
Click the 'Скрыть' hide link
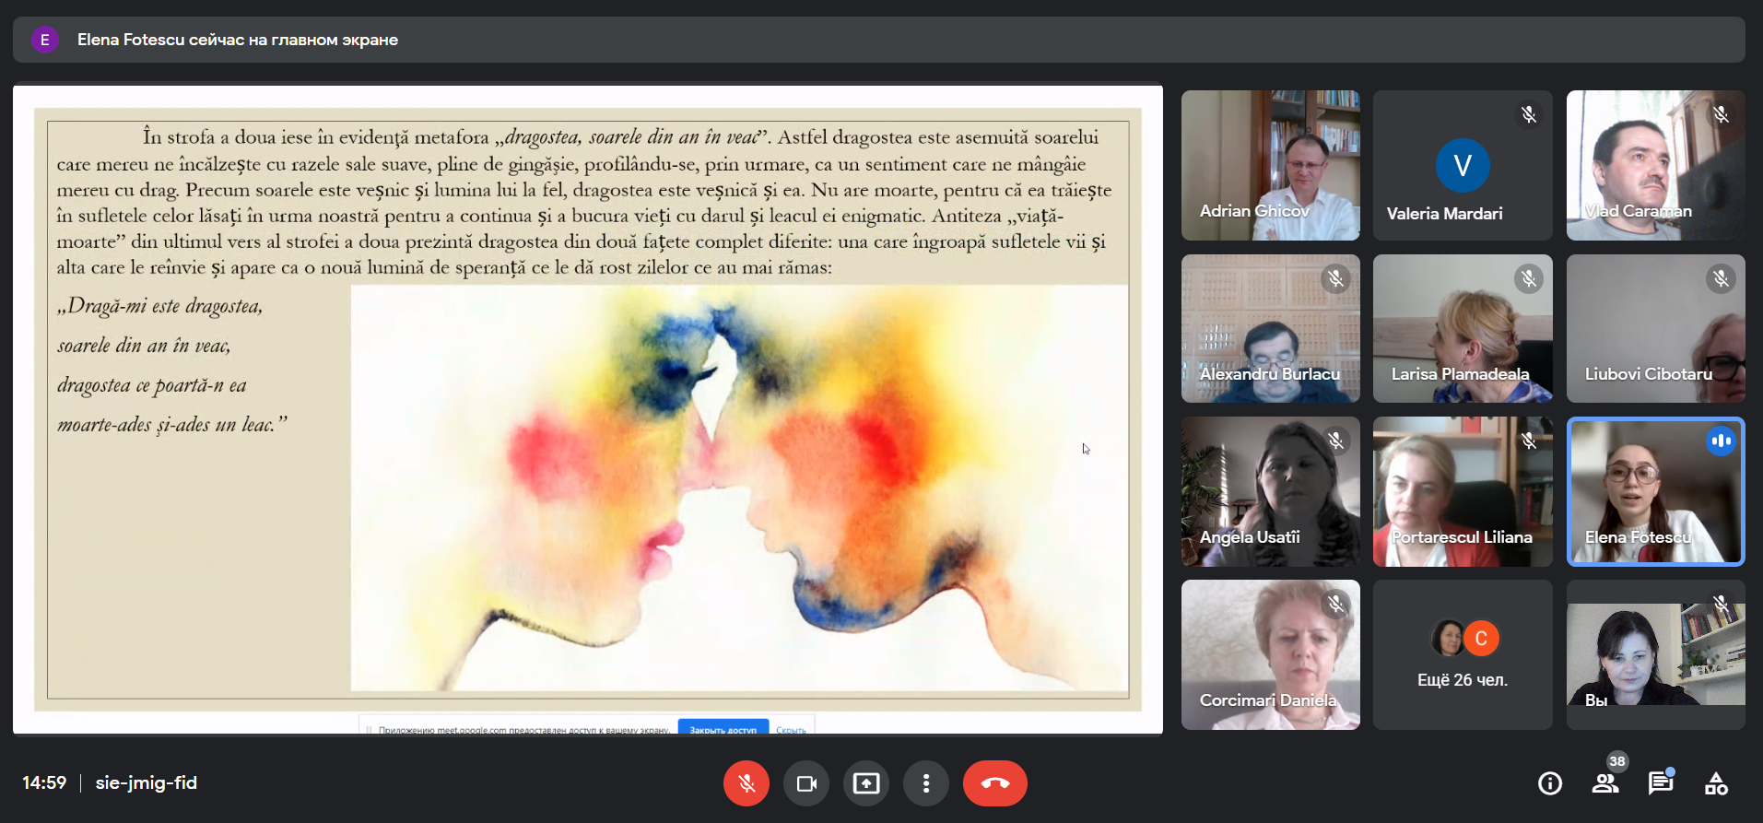pyautogui.click(x=791, y=730)
